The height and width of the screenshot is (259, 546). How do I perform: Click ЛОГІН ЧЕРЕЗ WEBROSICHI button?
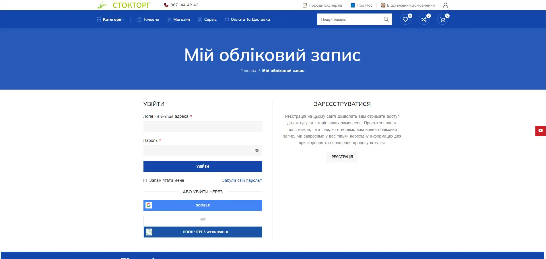[x=203, y=232]
